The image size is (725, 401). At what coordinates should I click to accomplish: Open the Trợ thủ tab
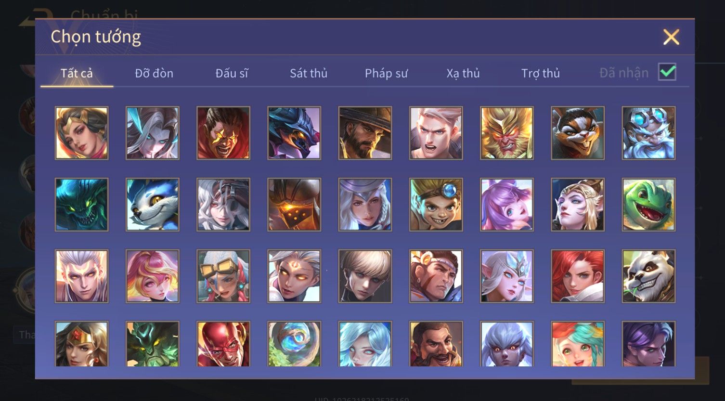click(541, 73)
